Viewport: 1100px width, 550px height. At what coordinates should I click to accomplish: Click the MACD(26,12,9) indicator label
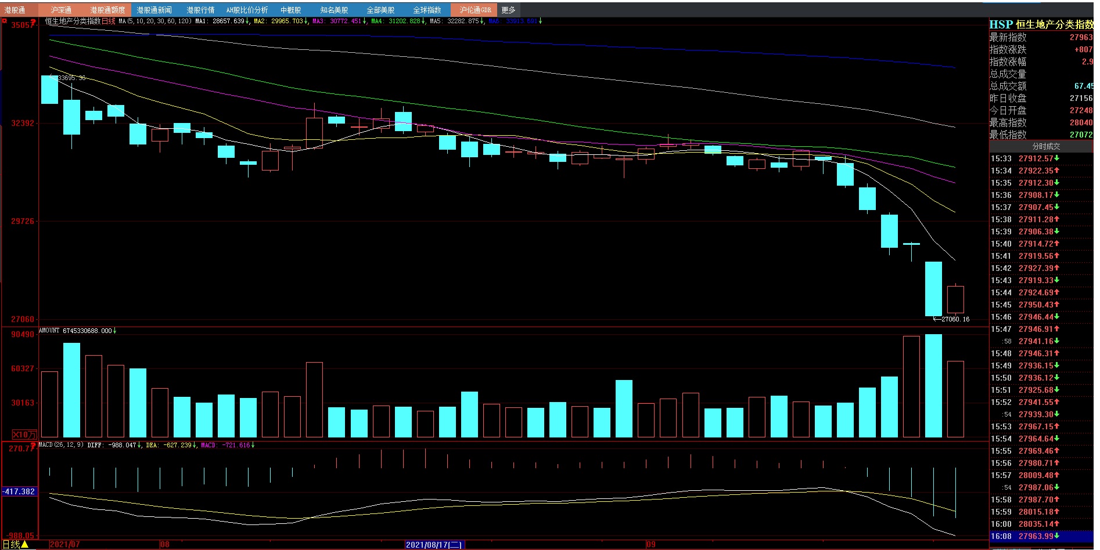tap(61, 445)
